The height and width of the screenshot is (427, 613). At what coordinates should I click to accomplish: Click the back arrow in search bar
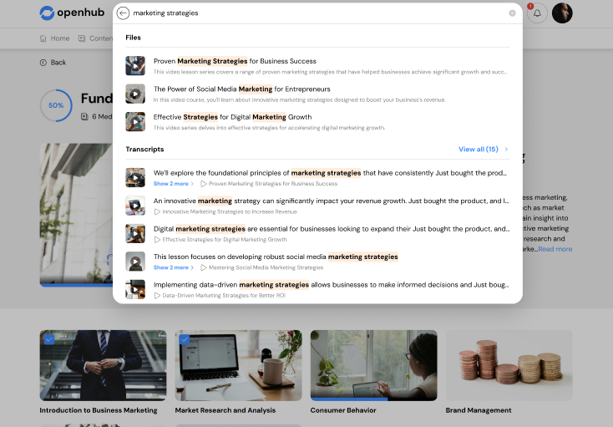point(124,13)
